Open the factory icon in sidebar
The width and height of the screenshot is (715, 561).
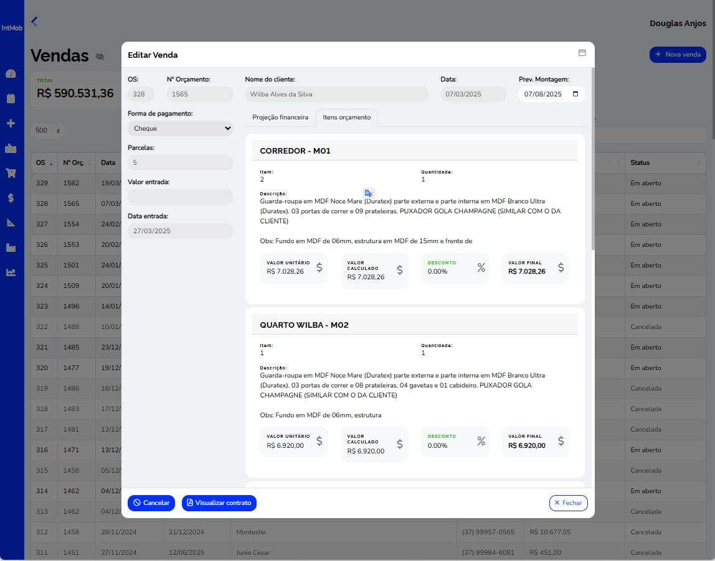coord(11,248)
